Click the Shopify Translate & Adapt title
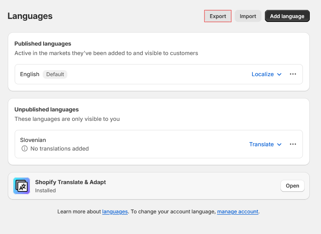321x234 pixels. point(70,182)
